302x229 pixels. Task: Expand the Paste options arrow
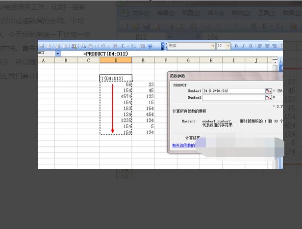point(96,46)
